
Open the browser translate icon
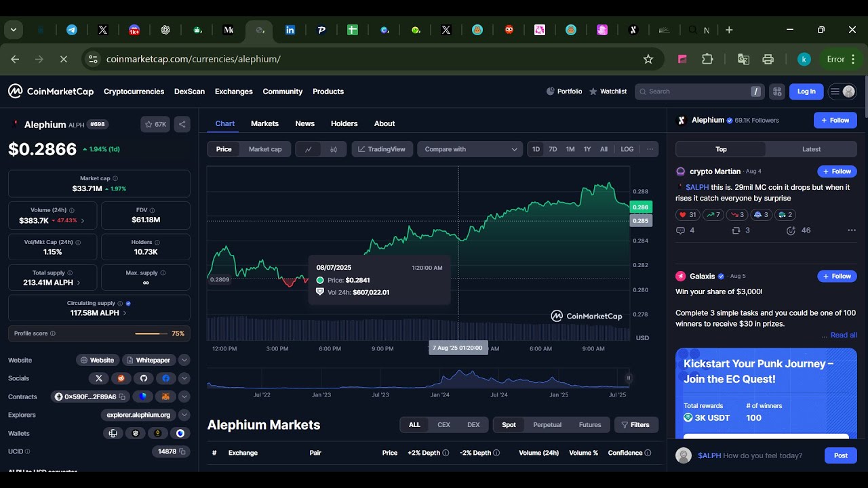(743, 59)
